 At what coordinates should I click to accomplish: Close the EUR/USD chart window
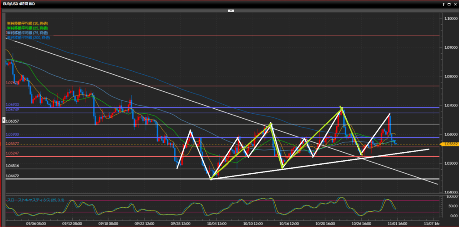pyautogui.click(x=455, y=4)
